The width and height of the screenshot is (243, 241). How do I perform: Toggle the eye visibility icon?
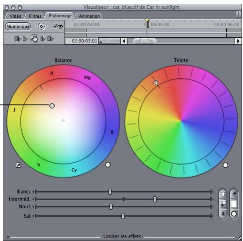point(60,27)
